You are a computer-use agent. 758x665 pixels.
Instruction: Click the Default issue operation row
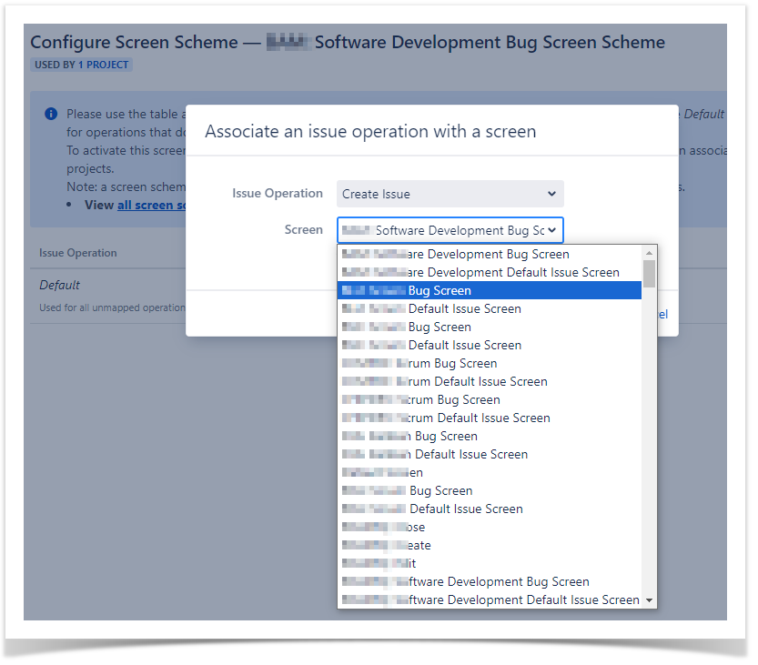[x=60, y=285]
